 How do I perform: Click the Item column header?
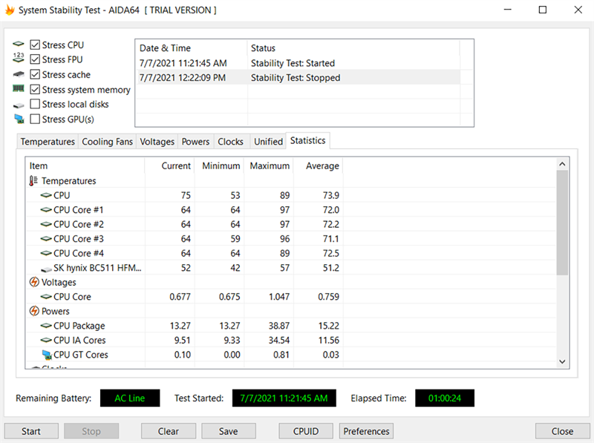click(85, 165)
